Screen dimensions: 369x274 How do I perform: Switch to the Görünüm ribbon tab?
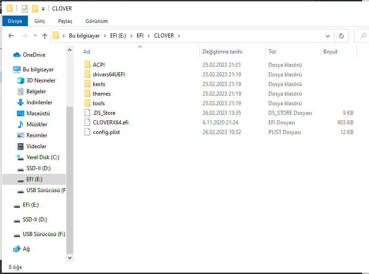click(x=96, y=21)
